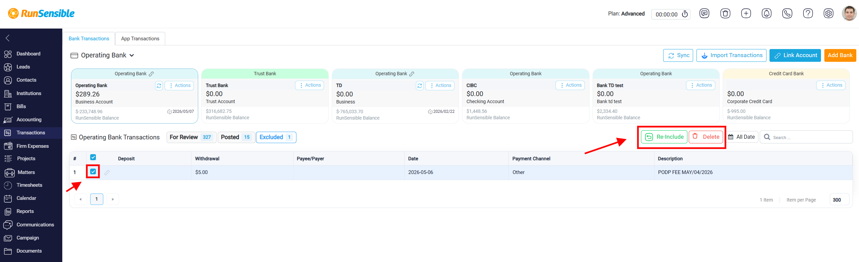The width and height of the screenshot is (859, 262).
Task: Refresh the TD bank card
Action: click(420, 86)
